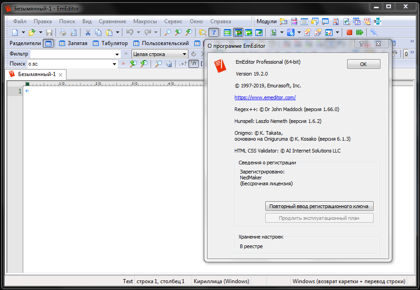This screenshot has height=290, width=420.
Task: Toggle the \n escape sequence search option
Action: coord(194,64)
